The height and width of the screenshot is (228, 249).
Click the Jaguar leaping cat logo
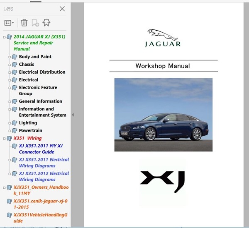coord(163,34)
